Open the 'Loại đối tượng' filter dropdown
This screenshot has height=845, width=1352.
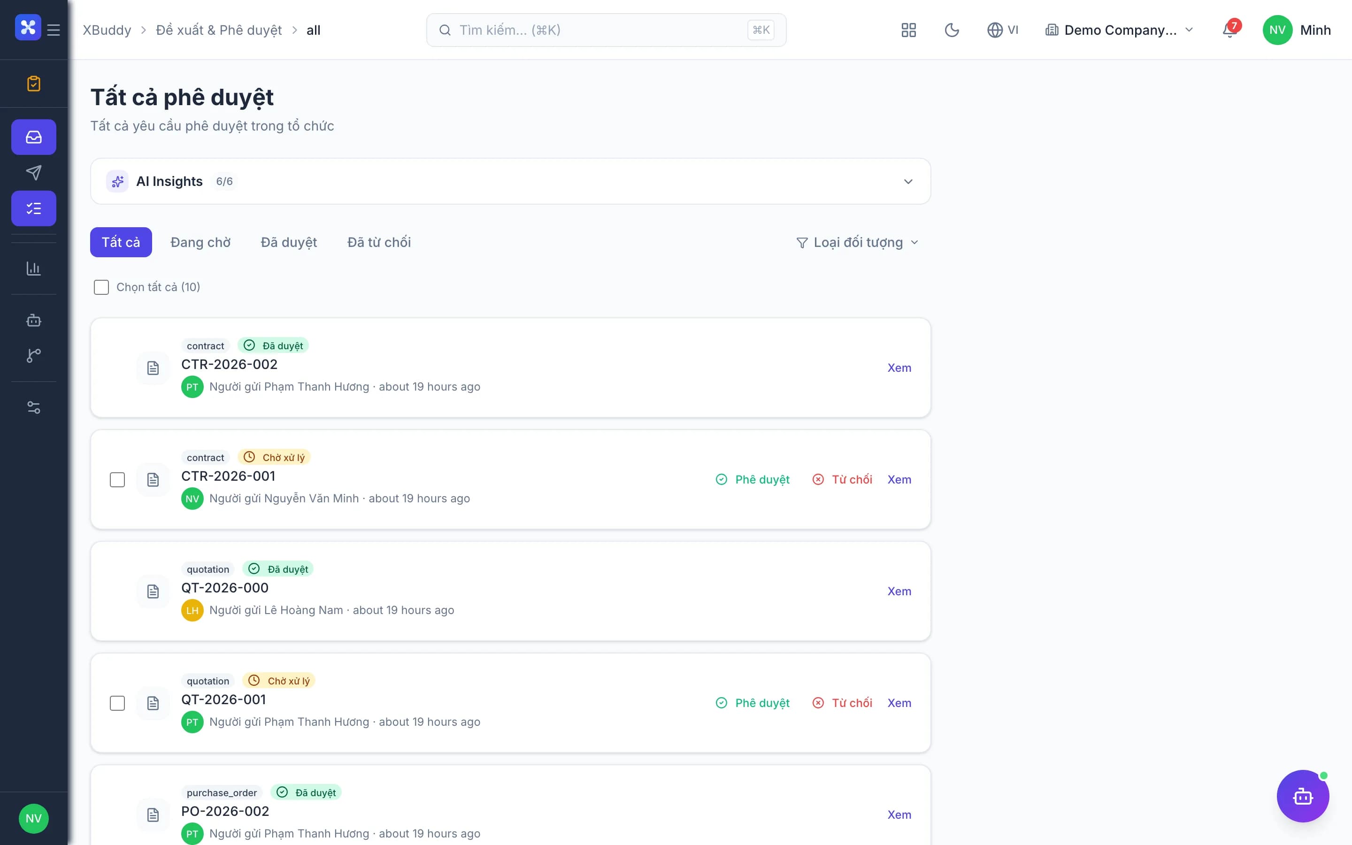pos(858,243)
